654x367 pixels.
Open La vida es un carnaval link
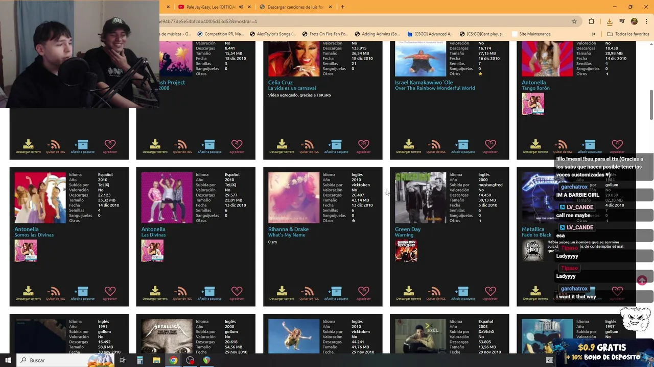click(x=292, y=88)
